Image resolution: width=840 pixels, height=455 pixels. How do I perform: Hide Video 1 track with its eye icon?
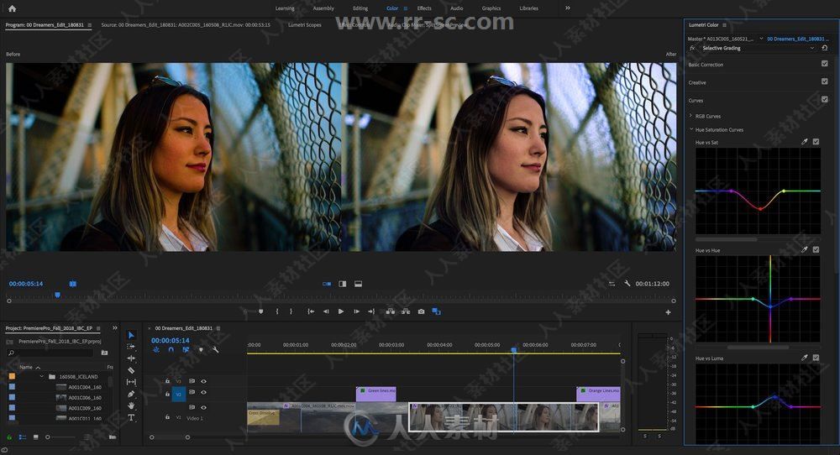pyautogui.click(x=203, y=407)
